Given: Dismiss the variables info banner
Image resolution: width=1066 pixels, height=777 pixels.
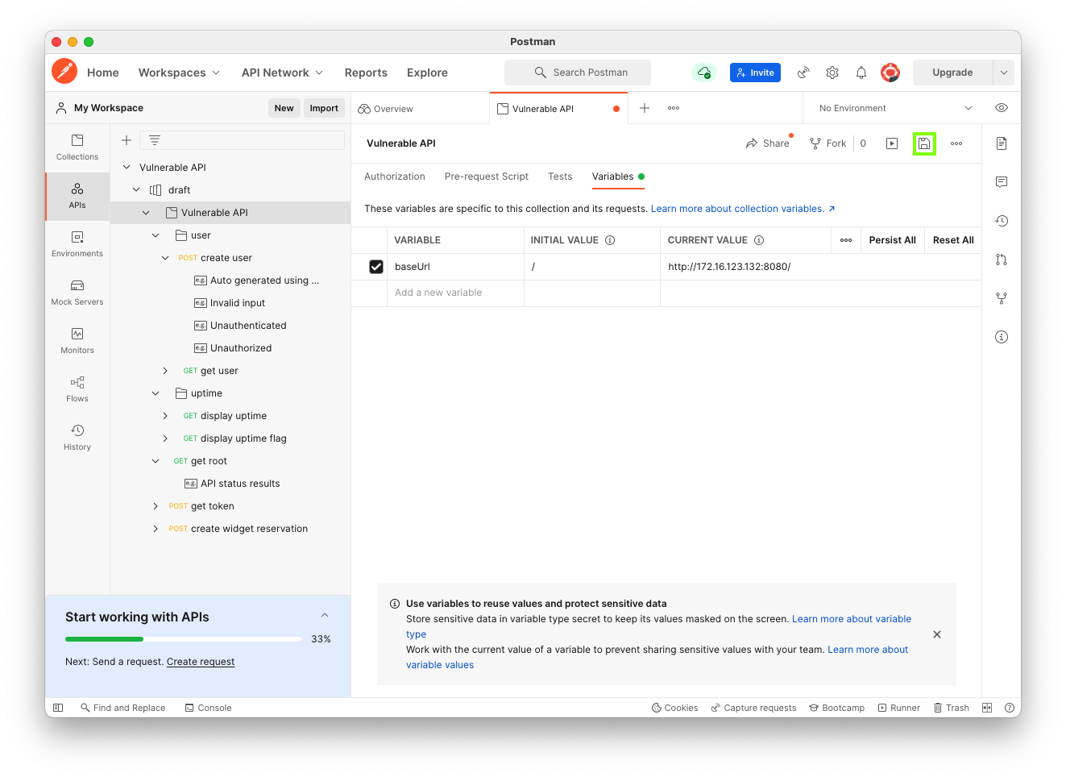Looking at the screenshot, I should pyautogui.click(x=937, y=634).
